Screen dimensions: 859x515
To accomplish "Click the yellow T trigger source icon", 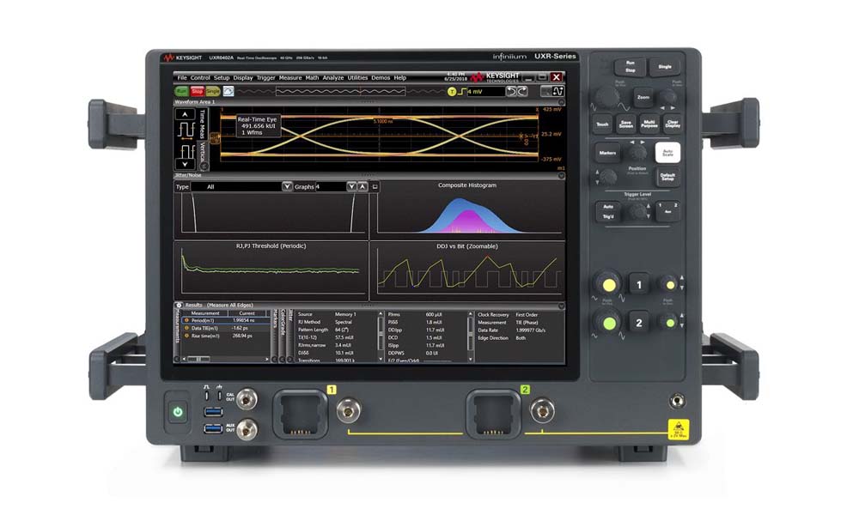I will [452, 91].
